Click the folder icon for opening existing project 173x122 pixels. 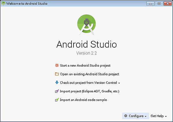[x=57, y=74]
